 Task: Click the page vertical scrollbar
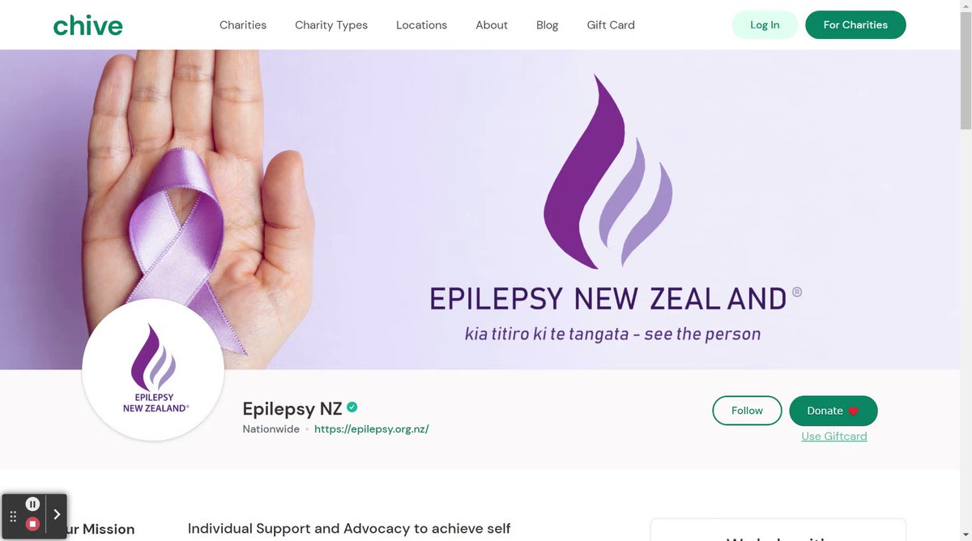966,270
